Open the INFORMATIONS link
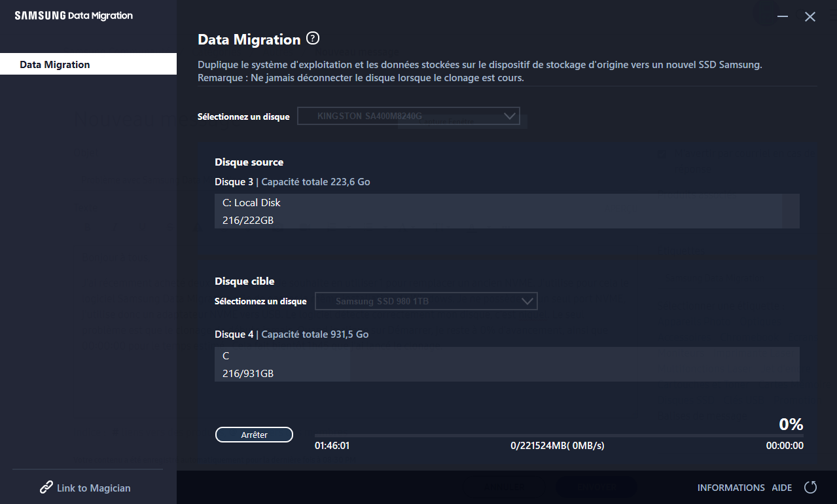The height and width of the screenshot is (504, 837). (x=731, y=488)
